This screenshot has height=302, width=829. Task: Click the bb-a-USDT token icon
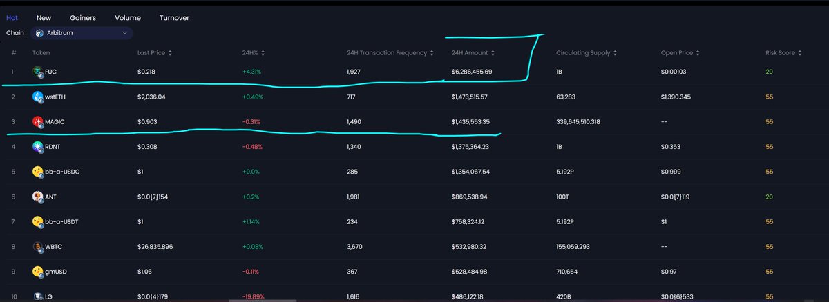(x=38, y=221)
